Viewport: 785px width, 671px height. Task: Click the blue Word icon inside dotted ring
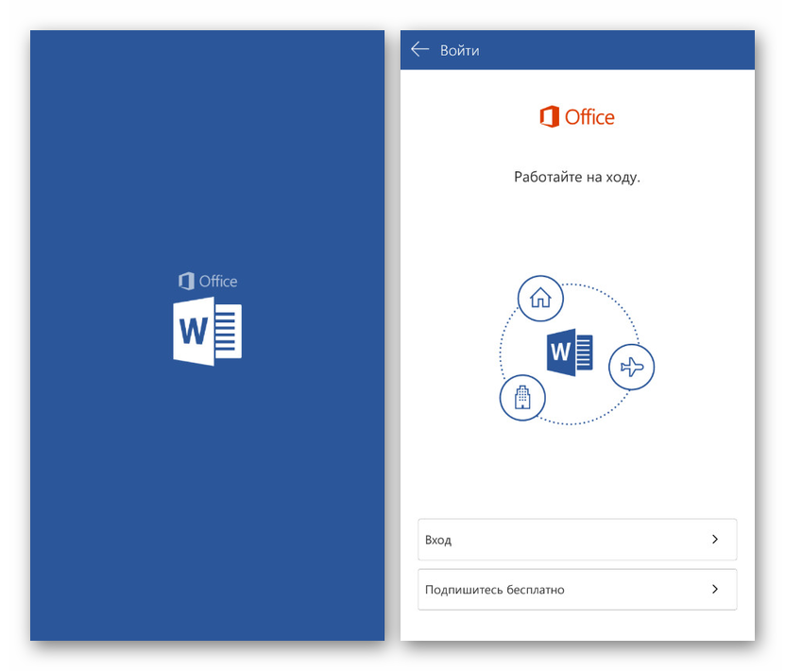pyautogui.click(x=570, y=353)
